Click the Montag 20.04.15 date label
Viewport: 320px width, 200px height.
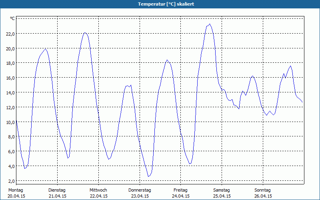coord(16,193)
